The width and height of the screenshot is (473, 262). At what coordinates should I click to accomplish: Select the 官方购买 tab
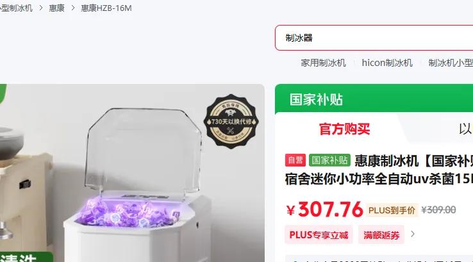(x=344, y=129)
